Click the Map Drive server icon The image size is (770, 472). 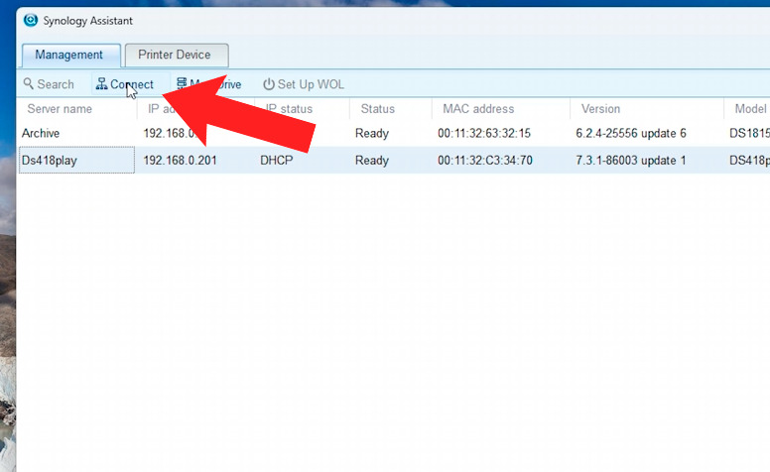pos(182,84)
